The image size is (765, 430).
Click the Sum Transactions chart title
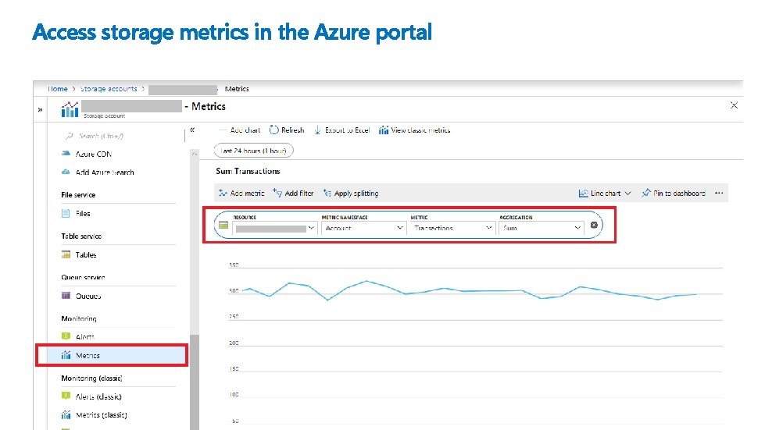coord(248,172)
